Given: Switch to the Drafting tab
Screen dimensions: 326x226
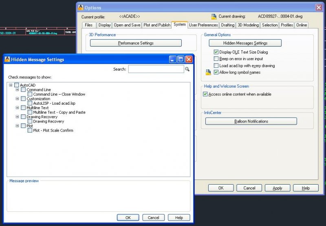Looking at the screenshot, I should pos(227,25).
